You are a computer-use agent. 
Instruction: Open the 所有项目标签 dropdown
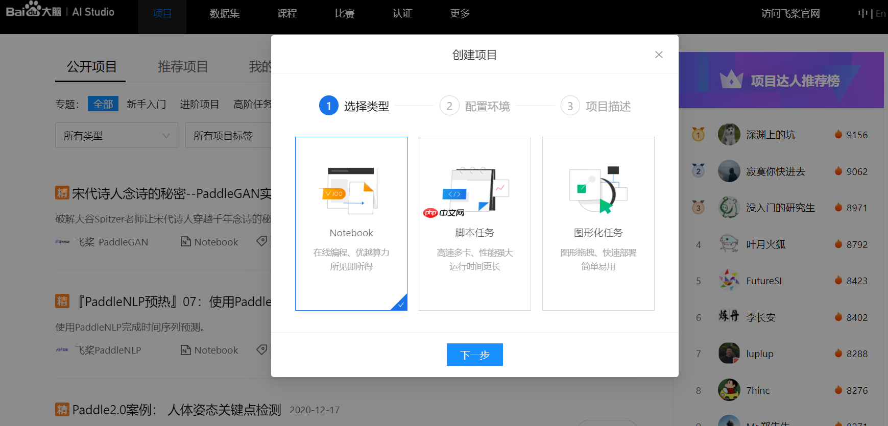tap(228, 135)
